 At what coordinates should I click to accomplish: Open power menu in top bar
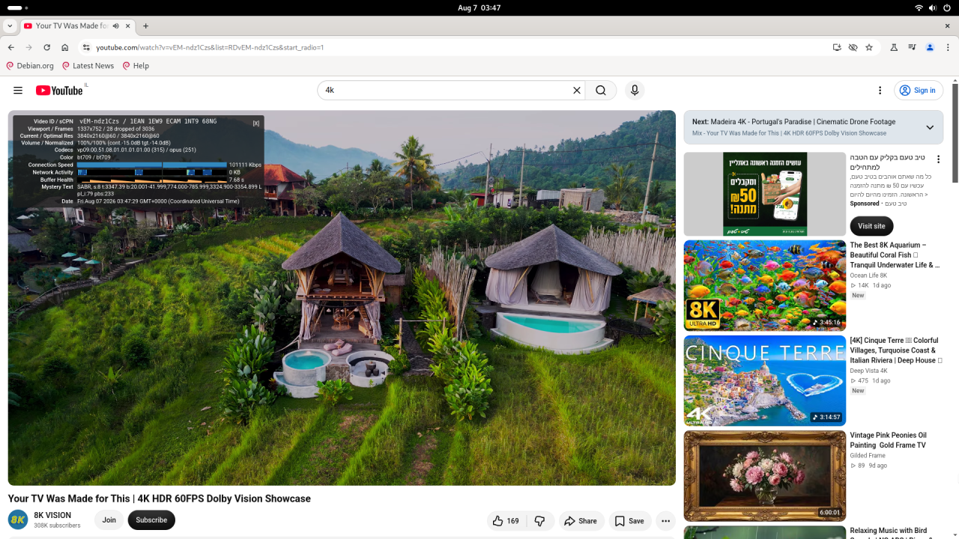pos(949,7)
